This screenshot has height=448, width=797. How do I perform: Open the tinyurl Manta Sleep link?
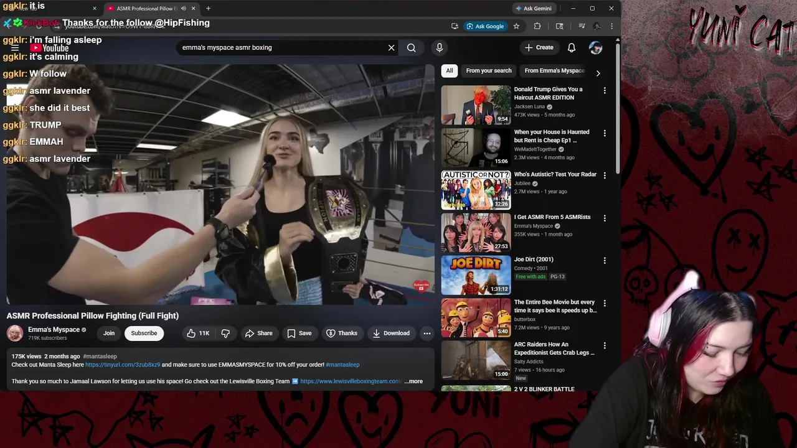[123, 365]
